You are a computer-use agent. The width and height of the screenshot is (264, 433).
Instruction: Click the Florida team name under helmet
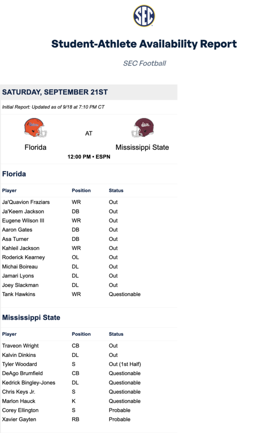(x=35, y=147)
